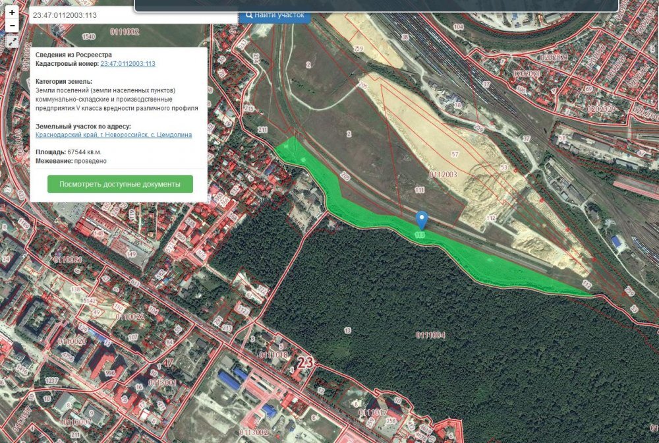Screen dimensions: 659x443
Task: Click quarter label 0111018 on map
Action: 273,355
